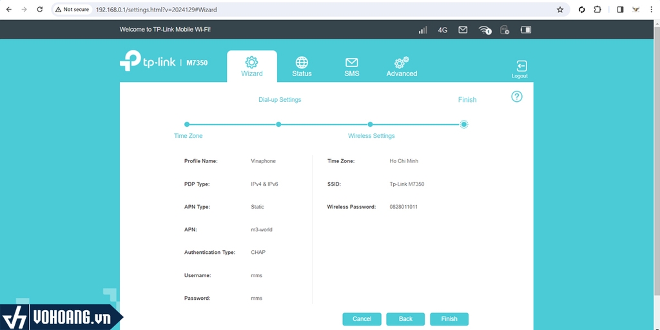The image size is (660, 330).
Task: Click the signal strength bars icon
Action: point(423,30)
